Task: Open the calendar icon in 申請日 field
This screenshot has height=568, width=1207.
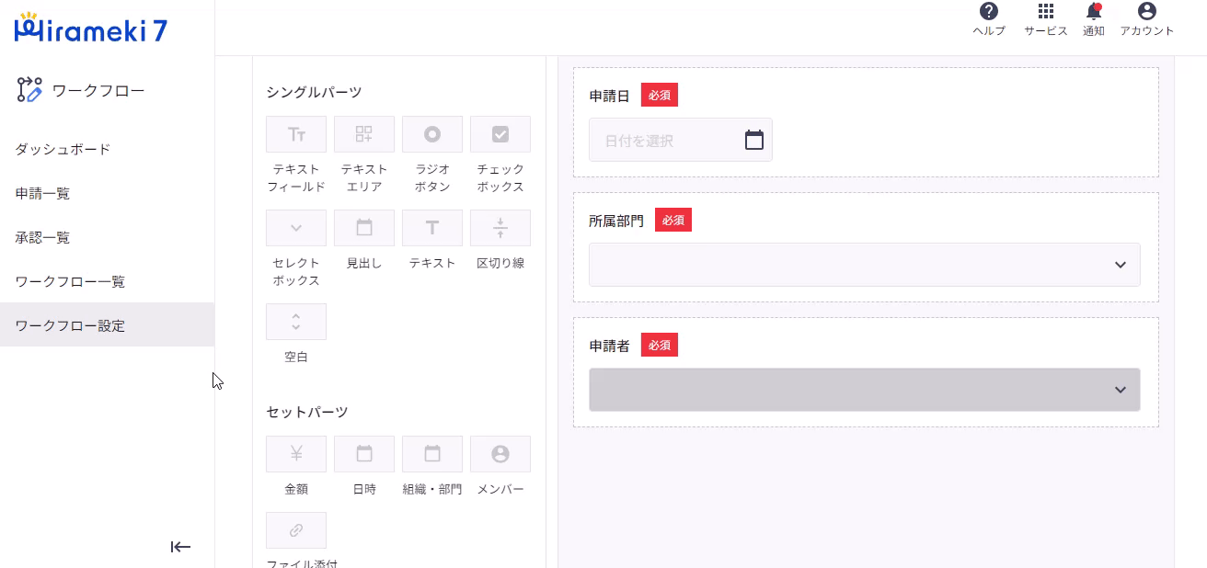Action: pyautogui.click(x=754, y=140)
